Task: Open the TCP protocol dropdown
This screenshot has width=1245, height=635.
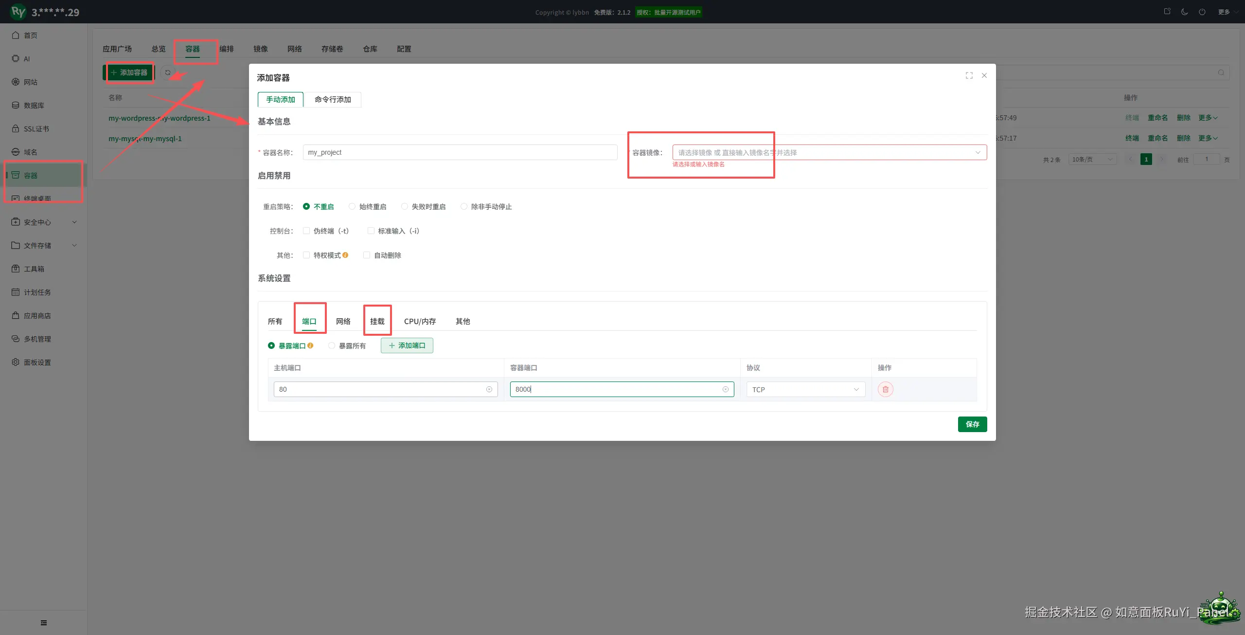Action: pos(805,389)
